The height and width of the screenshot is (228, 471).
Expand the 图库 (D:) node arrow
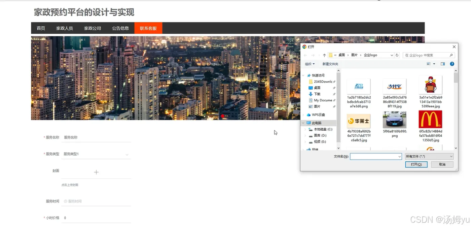(305, 135)
